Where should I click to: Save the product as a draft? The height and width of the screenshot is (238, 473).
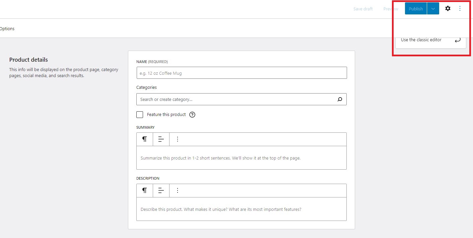pyautogui.click(x=363, y=9)
